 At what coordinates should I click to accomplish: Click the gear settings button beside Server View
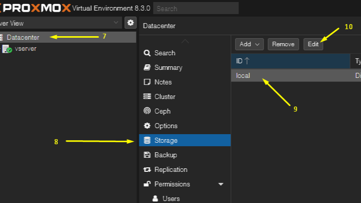(x=131, y=23)
